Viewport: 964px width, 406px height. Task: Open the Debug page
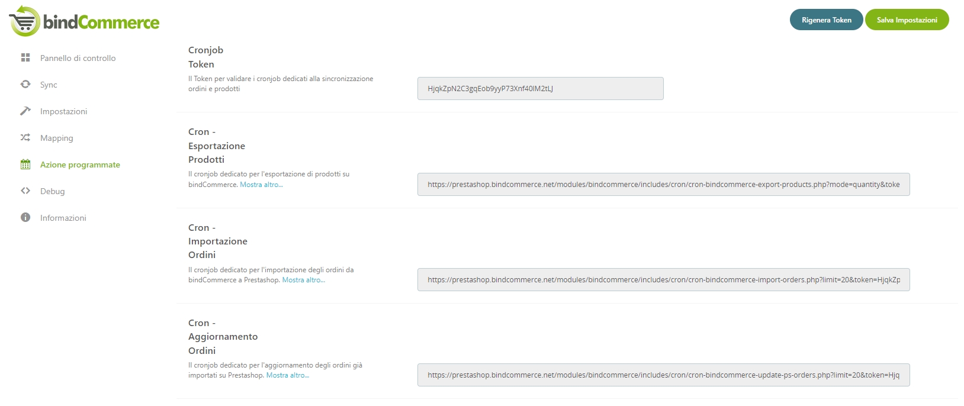(x=52, y=191)
